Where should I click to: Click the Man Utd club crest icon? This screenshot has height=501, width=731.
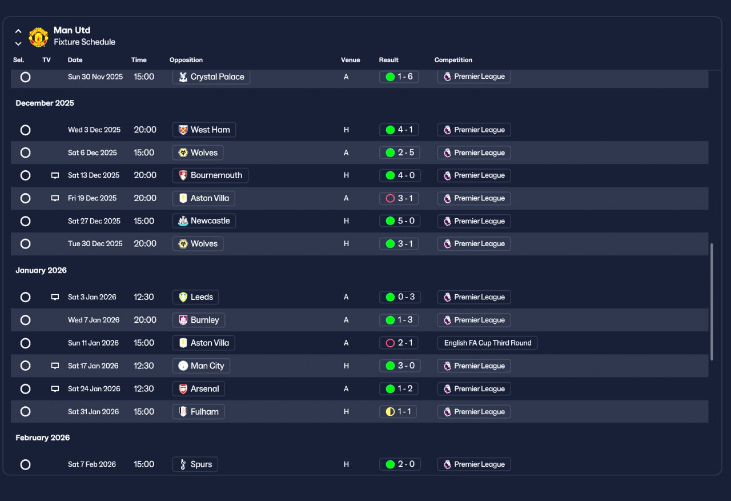point(38,37)
